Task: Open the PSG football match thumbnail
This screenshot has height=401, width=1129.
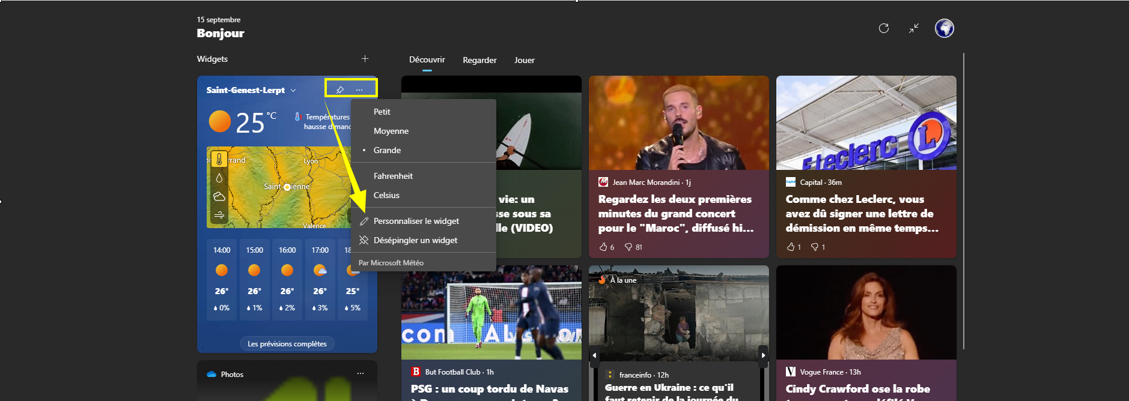Action: click(x=491, y=312)
